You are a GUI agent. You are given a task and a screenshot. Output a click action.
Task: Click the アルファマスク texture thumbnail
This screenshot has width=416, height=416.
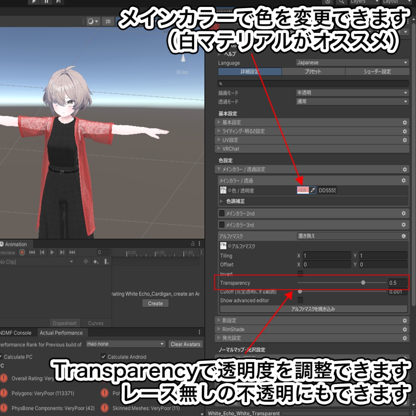tap(223, 246)
